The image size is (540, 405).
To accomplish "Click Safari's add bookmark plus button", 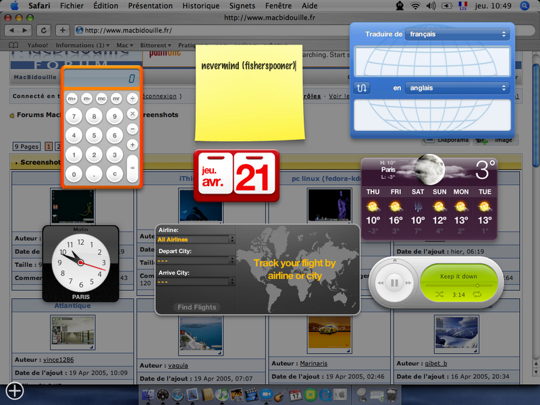I will [x=62, y=30].
